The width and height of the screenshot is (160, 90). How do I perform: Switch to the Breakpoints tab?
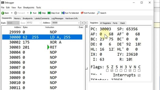tap(28, 18)
